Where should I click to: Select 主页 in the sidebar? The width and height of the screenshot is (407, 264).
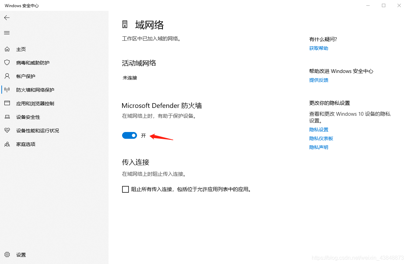click(x=21, y=49)
